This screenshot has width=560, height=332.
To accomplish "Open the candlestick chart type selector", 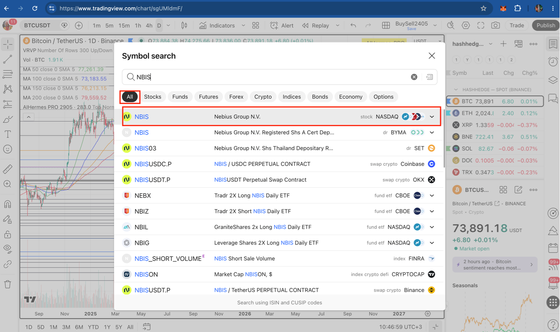I will pos(184,26).
